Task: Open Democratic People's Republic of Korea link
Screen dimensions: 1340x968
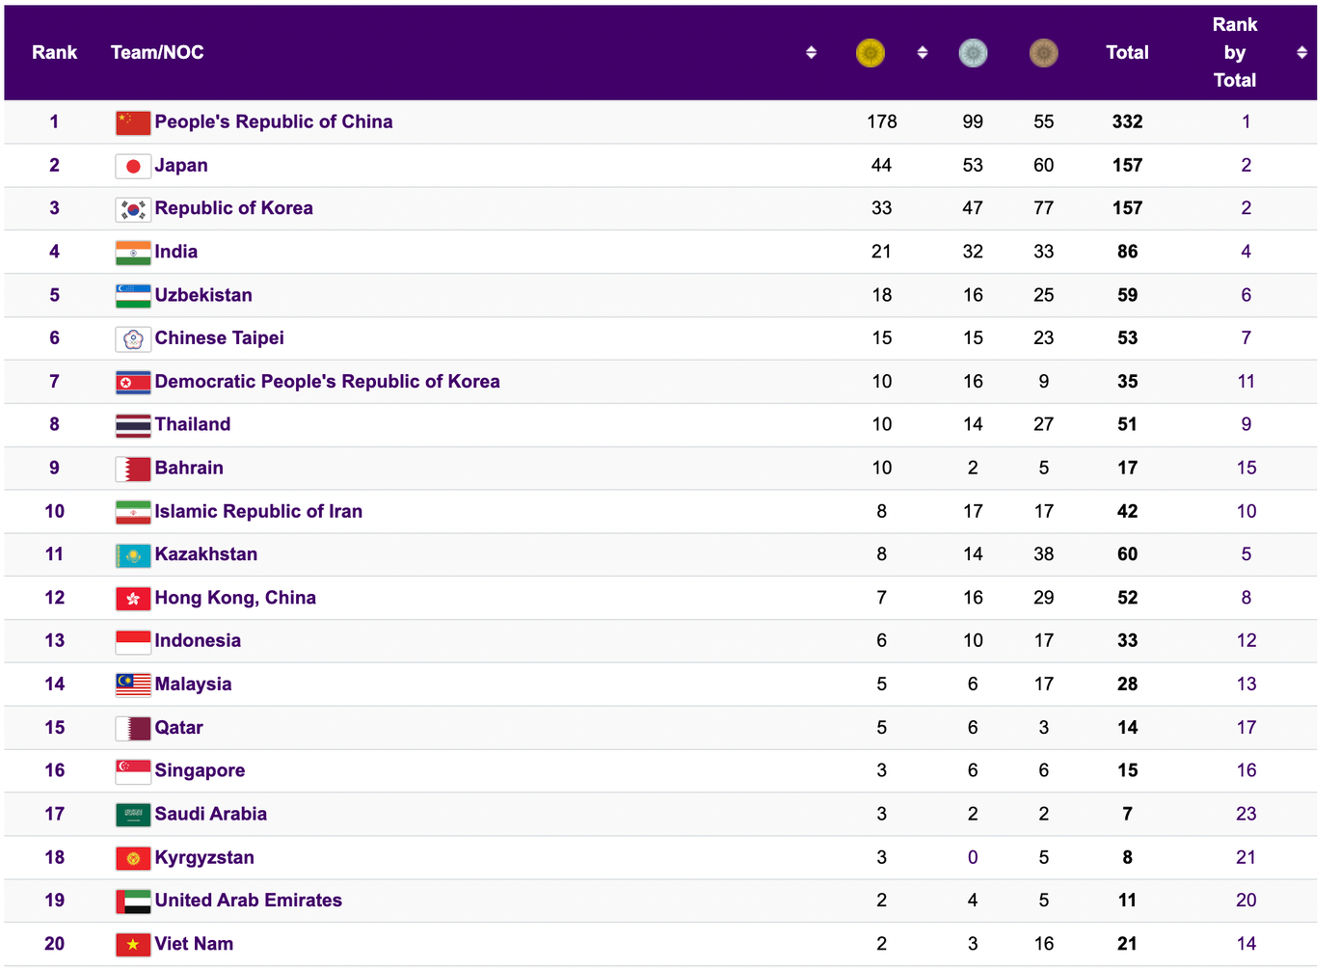Action: [327, 382]
